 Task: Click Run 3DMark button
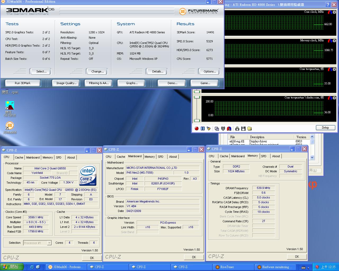click(x=23, y=83)
